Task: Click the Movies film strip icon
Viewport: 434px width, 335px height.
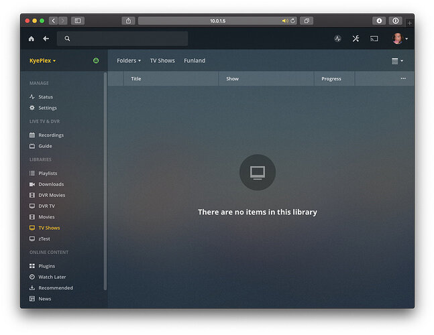Action: (32, 217)
